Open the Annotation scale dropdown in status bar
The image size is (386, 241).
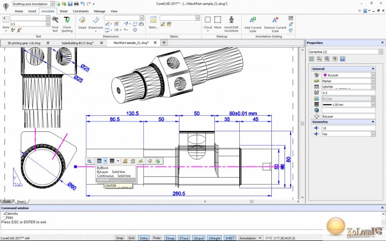pyautogui.click(x=251, y=238)
